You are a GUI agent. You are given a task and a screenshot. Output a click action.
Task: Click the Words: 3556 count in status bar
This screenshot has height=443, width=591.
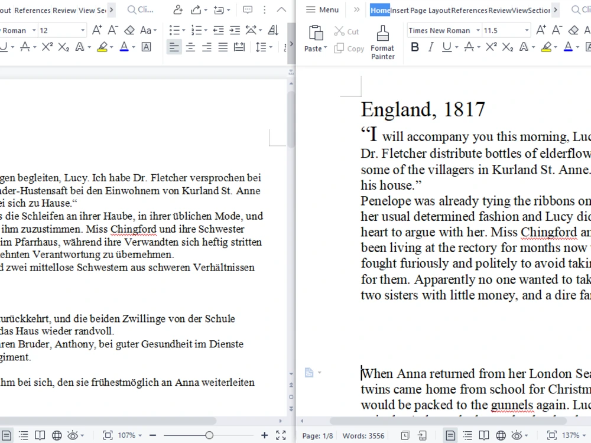tap(363, 435)
